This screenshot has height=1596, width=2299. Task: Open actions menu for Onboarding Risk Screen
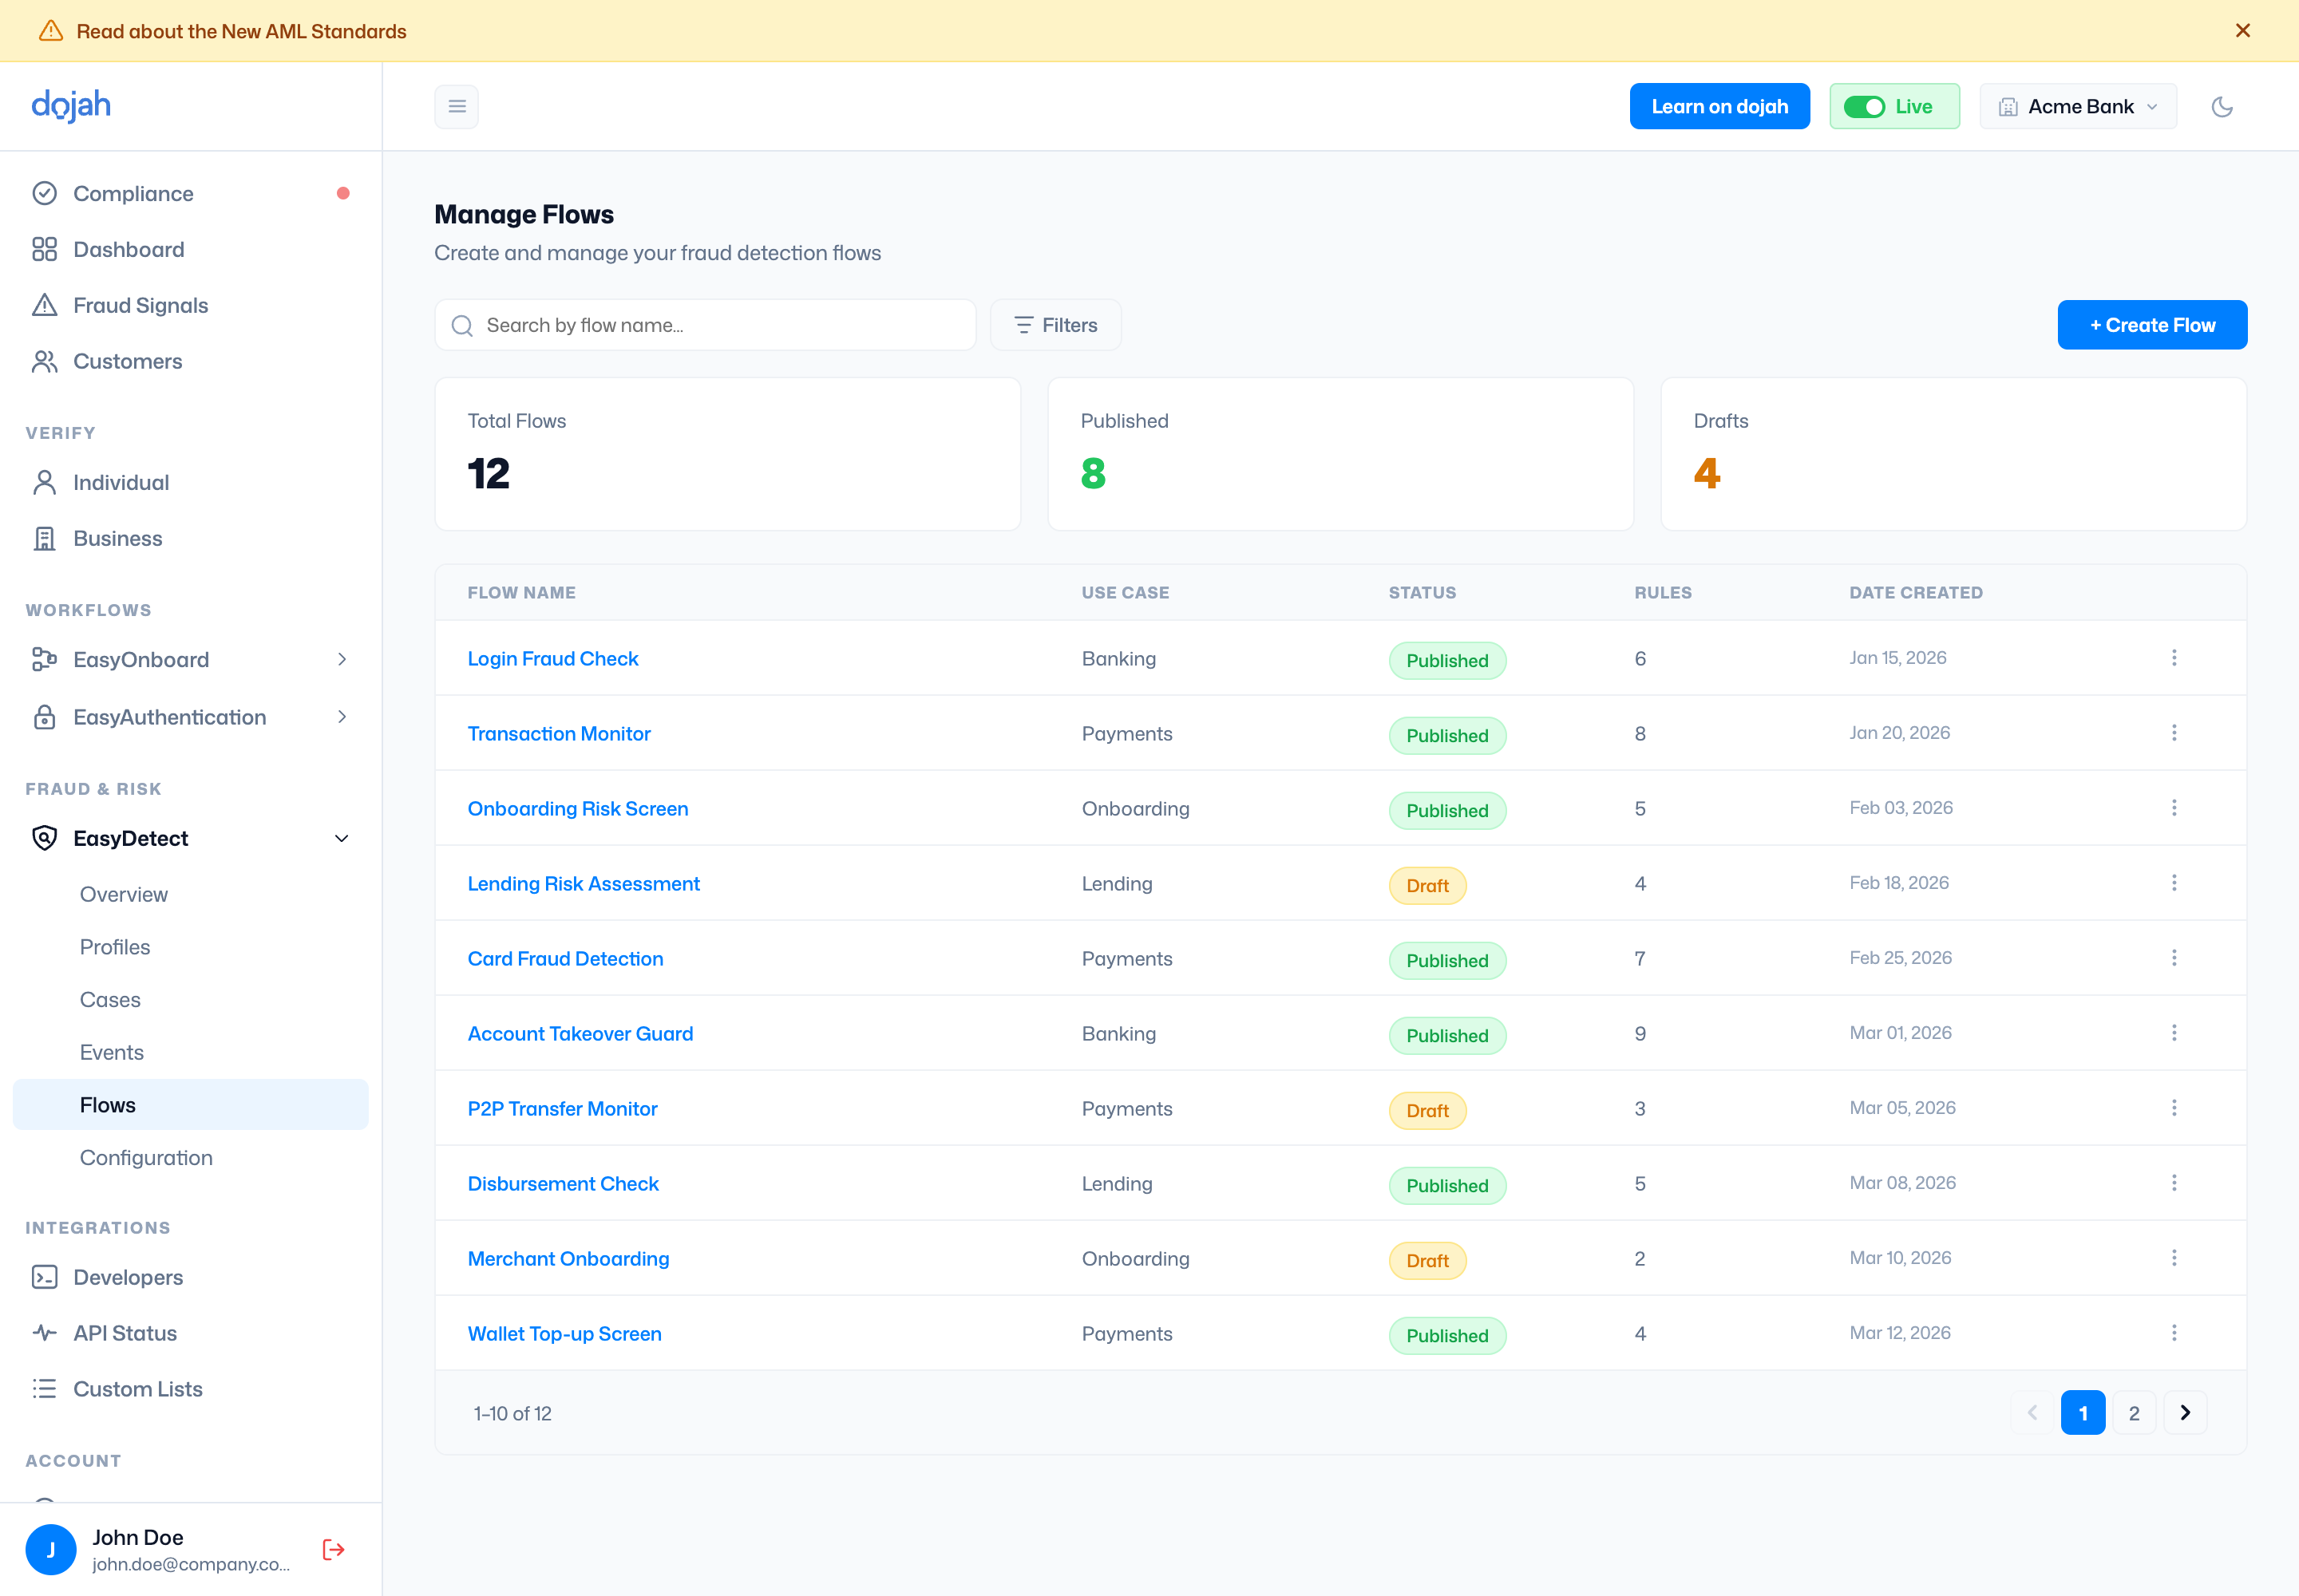point(2174,808)
